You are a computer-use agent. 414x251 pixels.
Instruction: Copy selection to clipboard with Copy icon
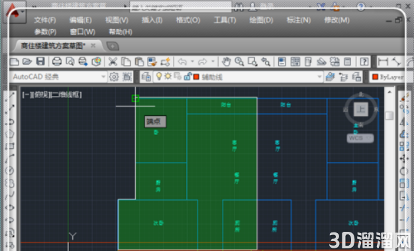pyautogui.click(x=126, y=62)
